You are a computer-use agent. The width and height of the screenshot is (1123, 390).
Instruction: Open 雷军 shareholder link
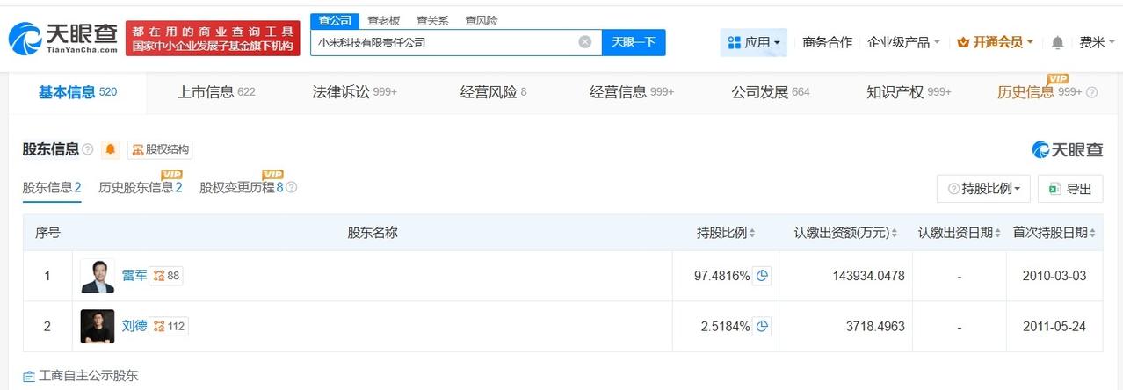(134, 276)
